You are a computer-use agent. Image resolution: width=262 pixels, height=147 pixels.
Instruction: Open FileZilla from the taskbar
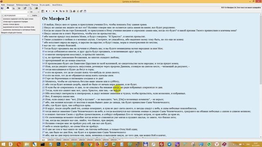click(161, 144)
